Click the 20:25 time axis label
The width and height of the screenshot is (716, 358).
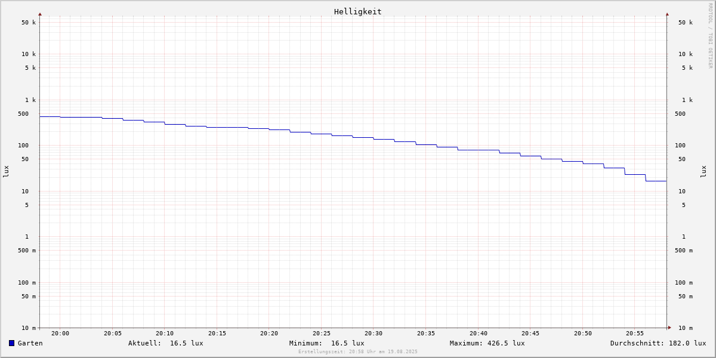(322, 333)
